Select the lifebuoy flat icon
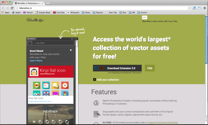208x125 pixels. click(46, 93)
